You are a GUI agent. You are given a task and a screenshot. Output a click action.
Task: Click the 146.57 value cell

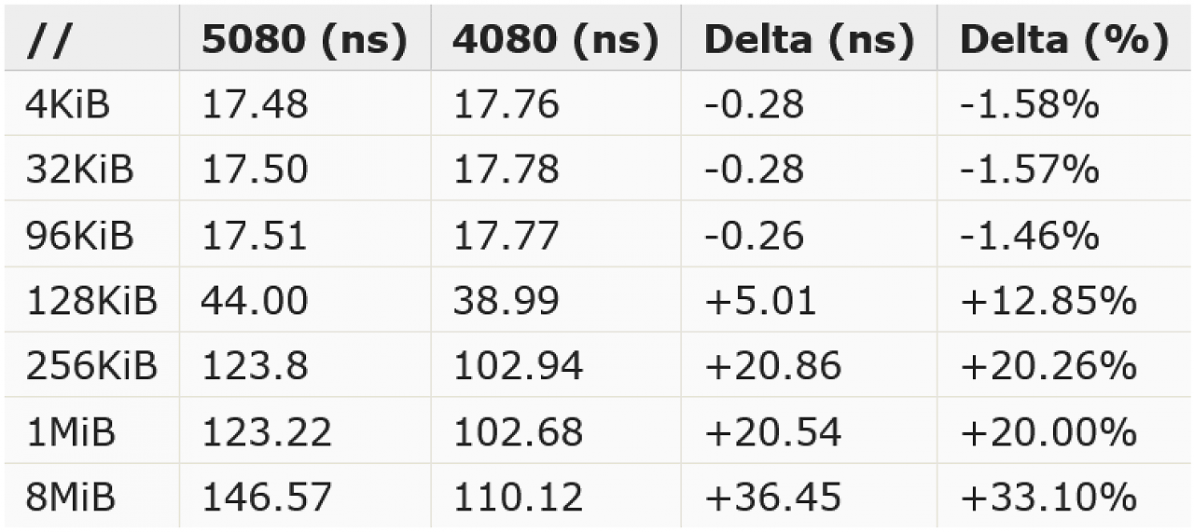click(x=304, y=496)
